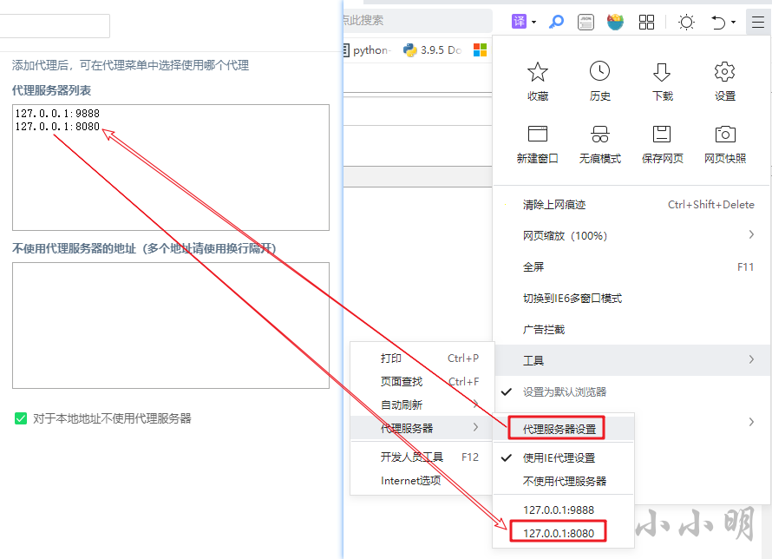Select Do not use proxy server (不使用代理服务器)

[x=563, y=481]
